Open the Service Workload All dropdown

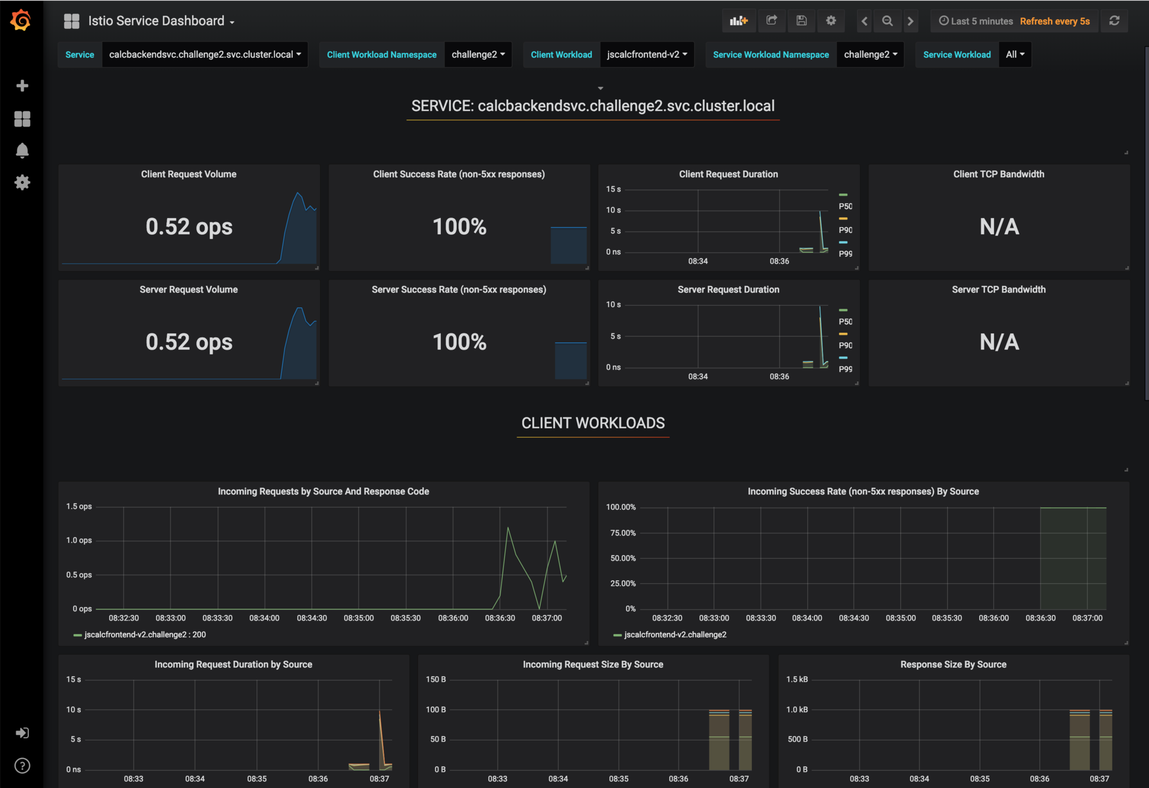(1015, 55)
